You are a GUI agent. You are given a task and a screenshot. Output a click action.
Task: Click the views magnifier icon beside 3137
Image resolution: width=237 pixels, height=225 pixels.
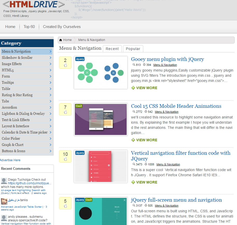(x=134, y=205)
